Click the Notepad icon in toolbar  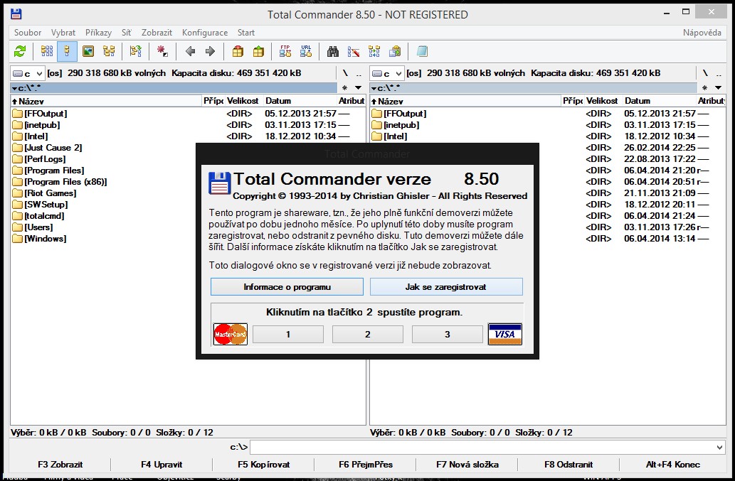point(422,51)
